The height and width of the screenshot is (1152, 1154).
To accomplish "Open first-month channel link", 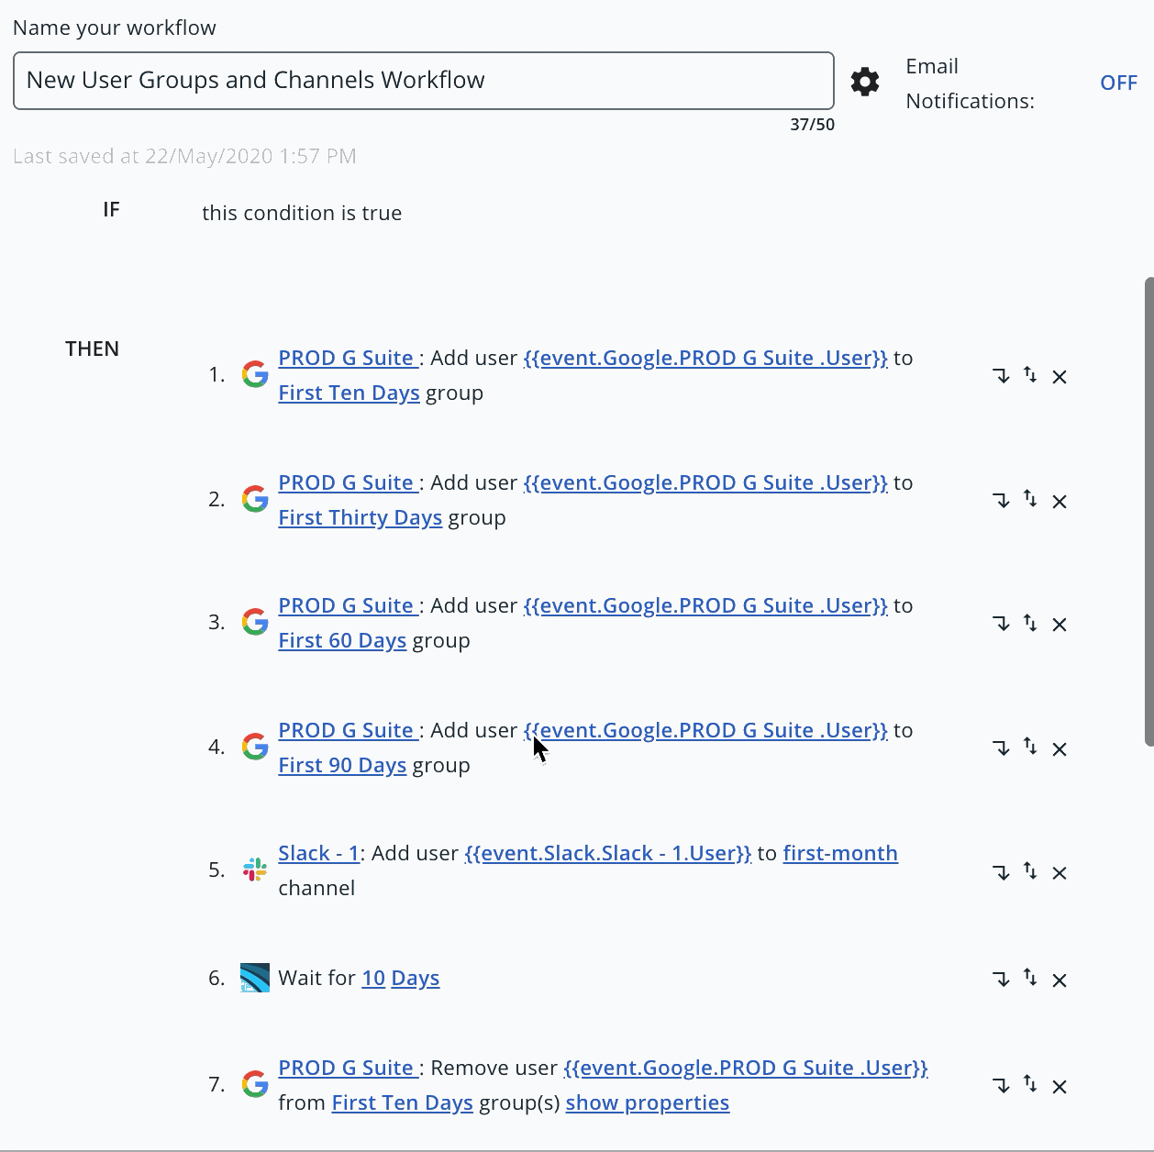I will point(840,853).
